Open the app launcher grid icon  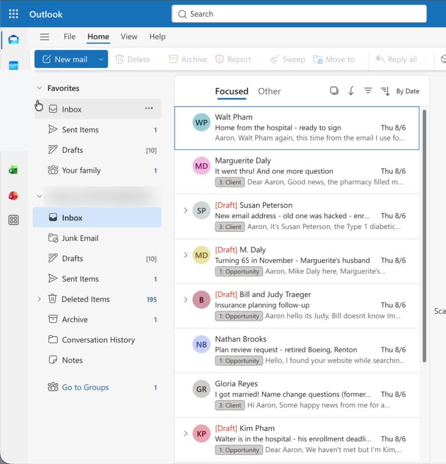tap(14, 14)
